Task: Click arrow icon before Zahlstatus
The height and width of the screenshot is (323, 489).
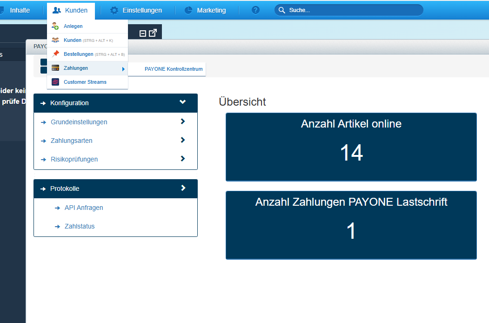Action: tap(57, 227)
